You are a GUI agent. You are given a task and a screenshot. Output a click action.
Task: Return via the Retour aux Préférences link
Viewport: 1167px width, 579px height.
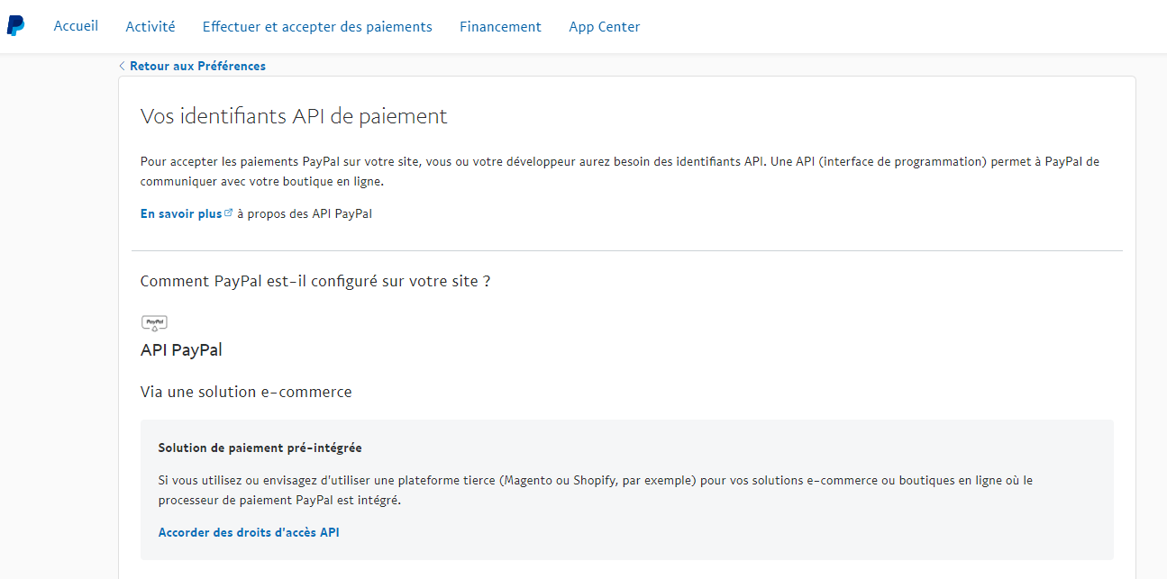pyautogui.click(x=197, y=66)
